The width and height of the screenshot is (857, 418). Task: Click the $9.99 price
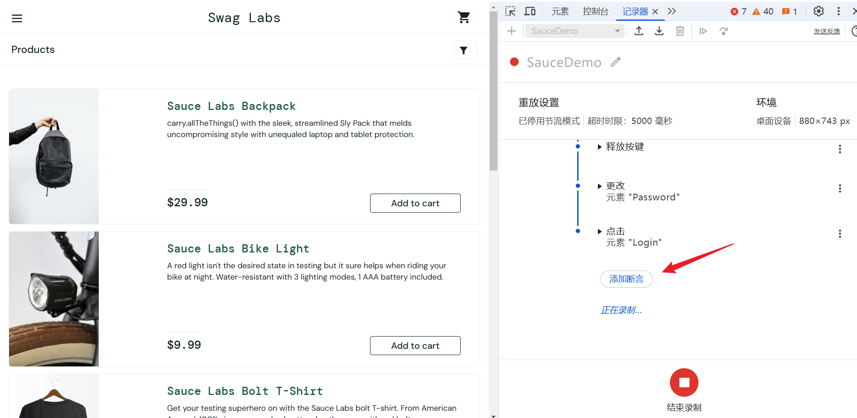(x=184, y=345)
